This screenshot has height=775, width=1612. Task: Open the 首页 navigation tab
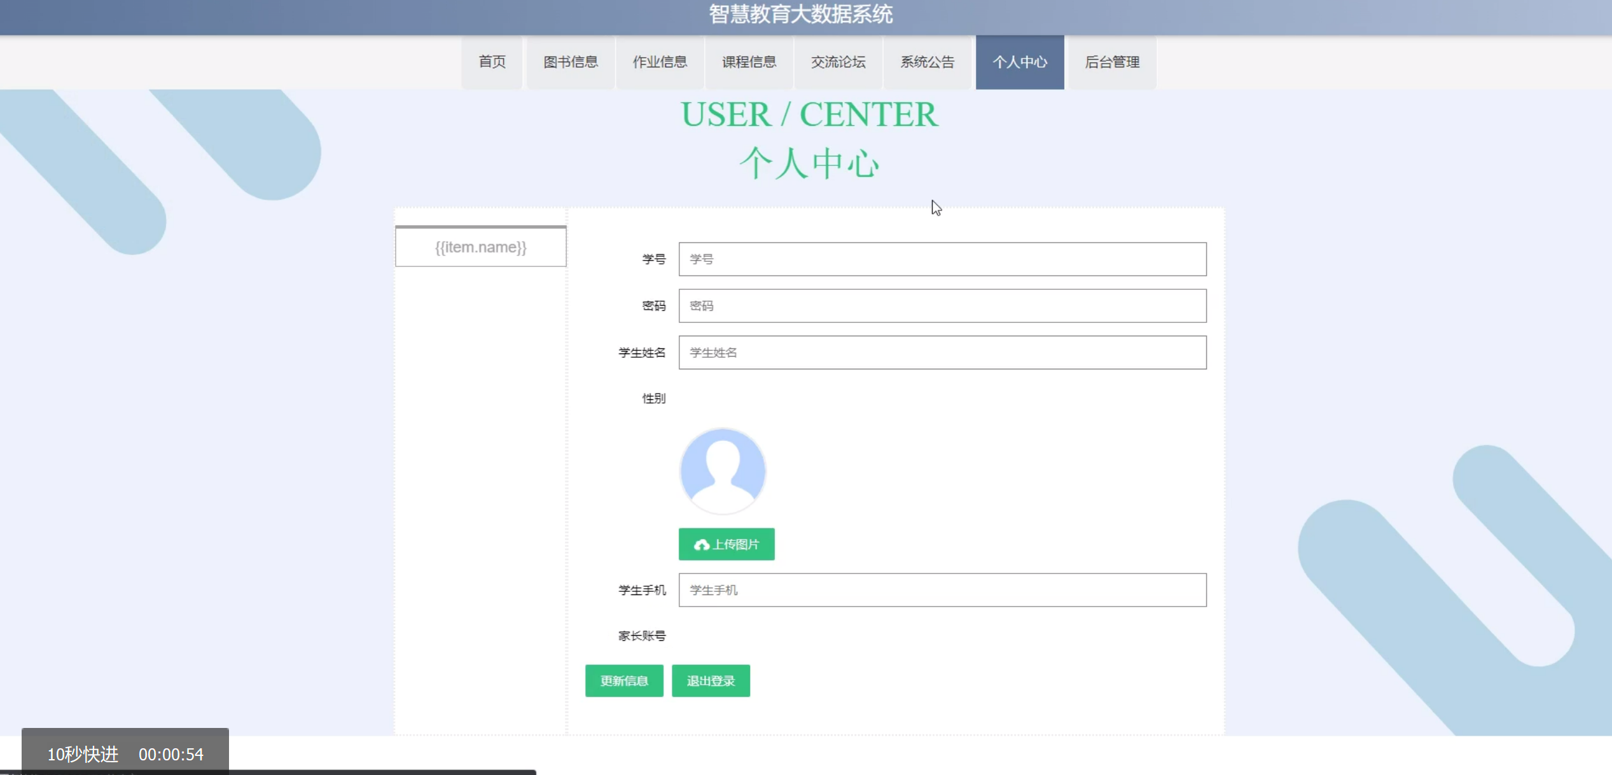click(x=492, y=62)
